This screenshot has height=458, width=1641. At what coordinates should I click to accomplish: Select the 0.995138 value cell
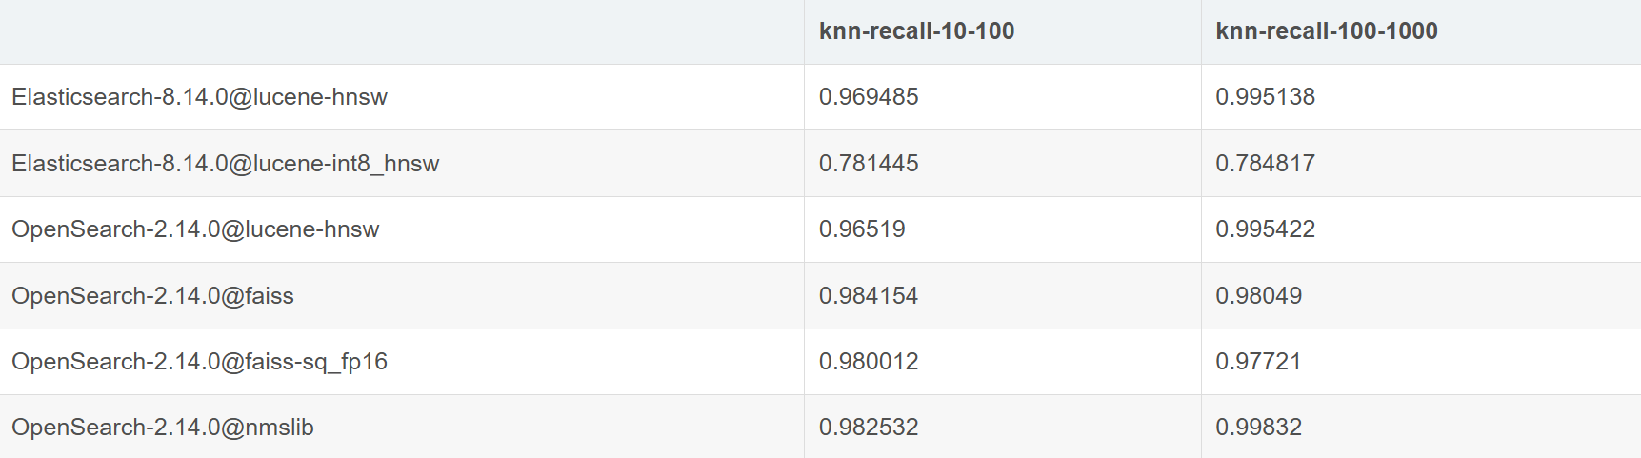[1265, 97]
